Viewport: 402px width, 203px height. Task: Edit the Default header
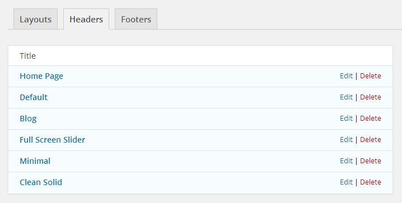coord(346,97)
